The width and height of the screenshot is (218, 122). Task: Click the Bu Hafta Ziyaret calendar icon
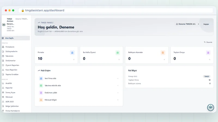[x=117, y=53]
